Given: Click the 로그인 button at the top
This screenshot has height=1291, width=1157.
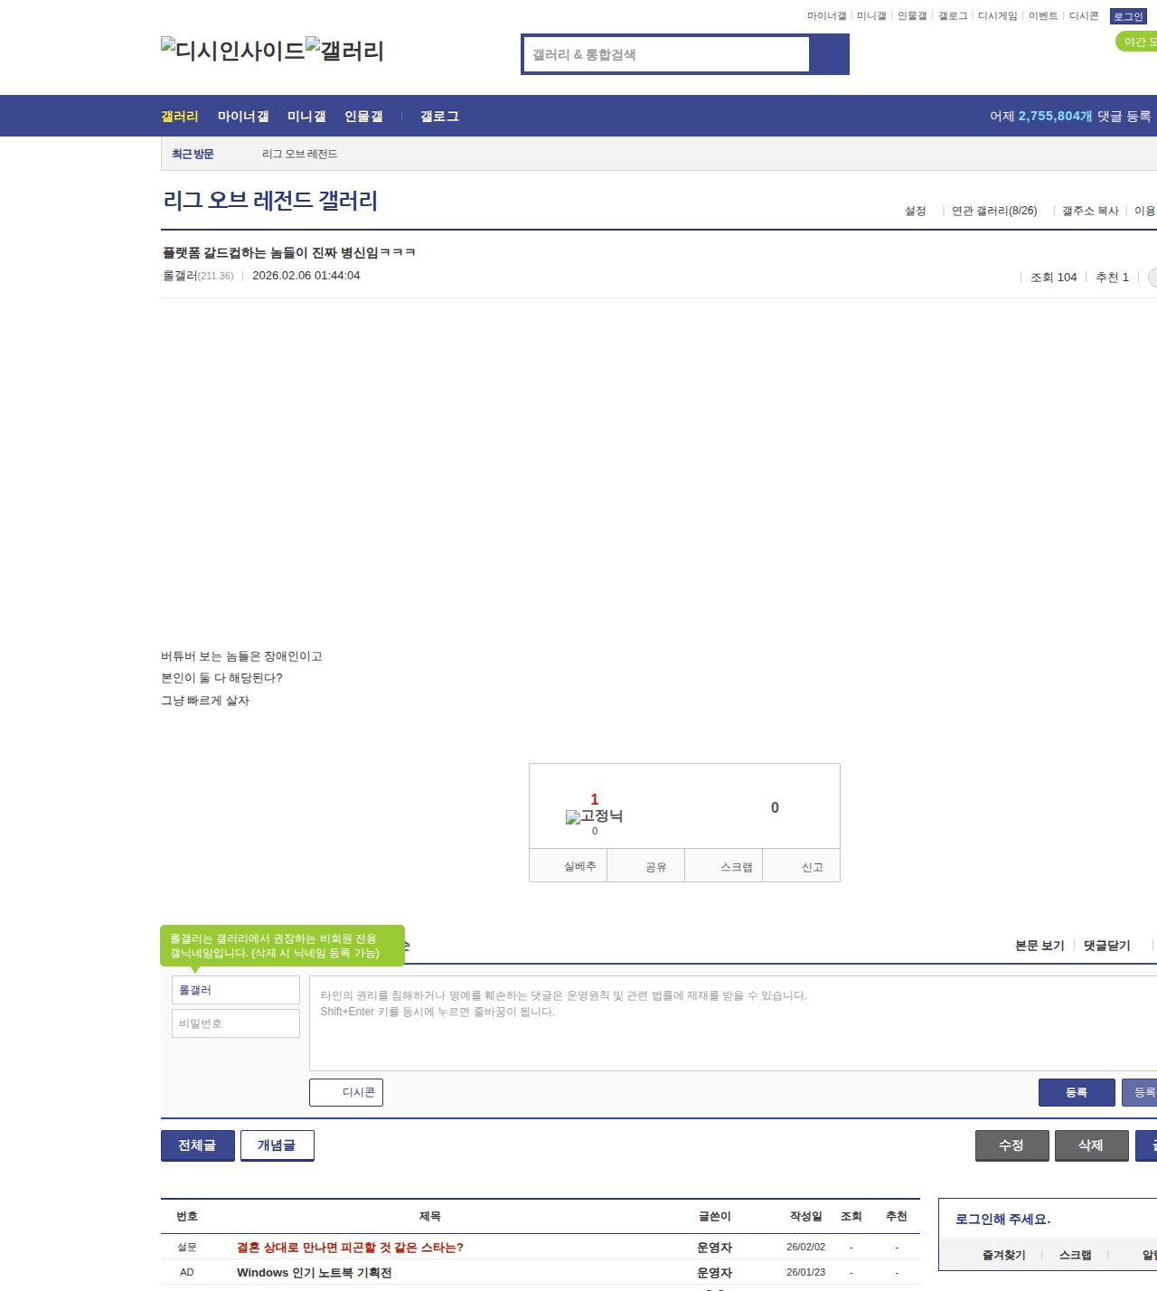Looking at the screenshot, I should click(1128, 16).
